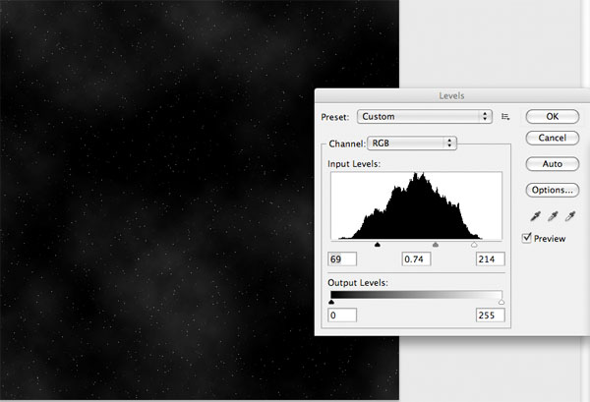Click the histogram in Input Levels
This screenshot has height=402, width=590.
point(416,205)
